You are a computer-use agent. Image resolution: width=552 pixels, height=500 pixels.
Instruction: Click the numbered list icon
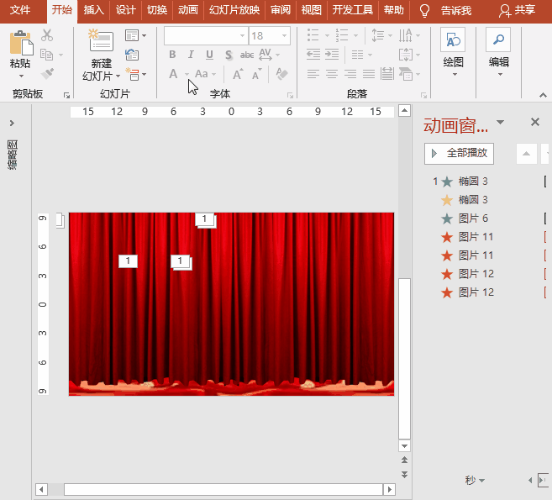pos(342,35)
